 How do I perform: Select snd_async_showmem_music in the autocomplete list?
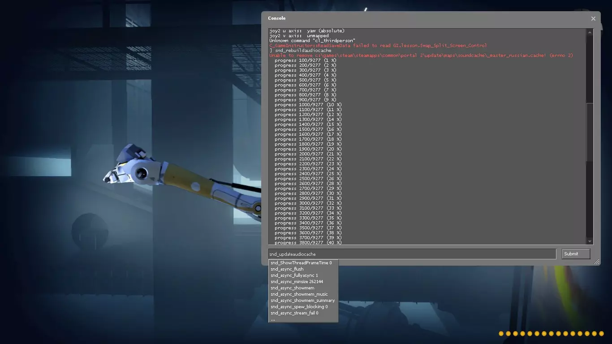click(299, 294)
